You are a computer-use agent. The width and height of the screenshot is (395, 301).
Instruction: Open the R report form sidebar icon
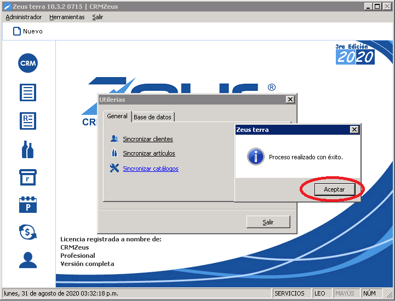point(28,121)
